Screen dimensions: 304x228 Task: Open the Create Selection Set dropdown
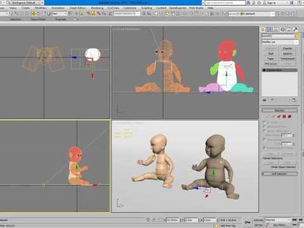(x=127, y=13)
